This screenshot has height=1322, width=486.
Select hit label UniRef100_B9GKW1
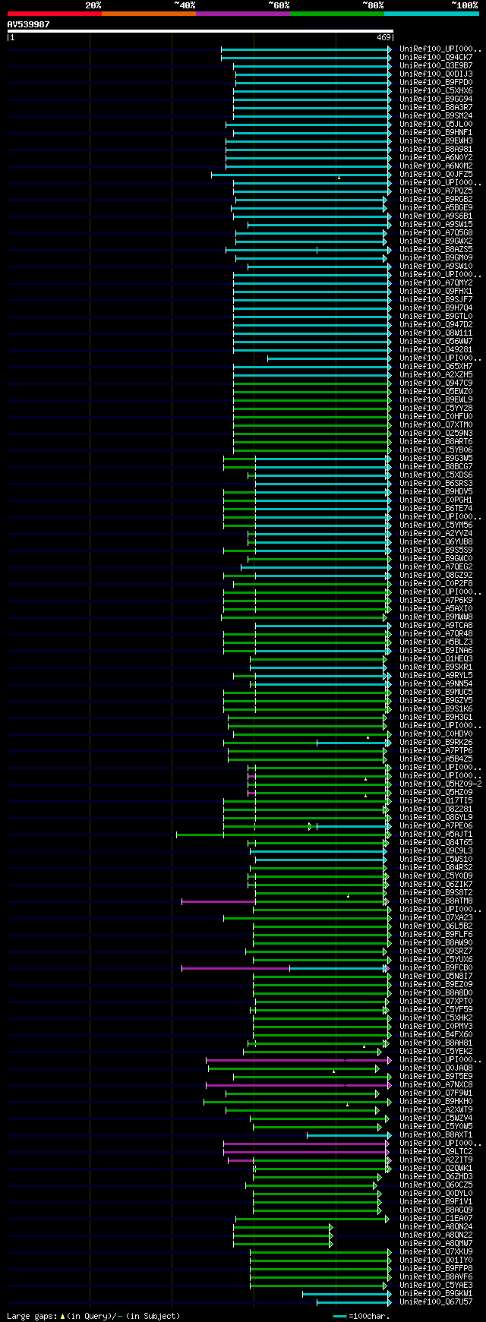pos(436,1294)
